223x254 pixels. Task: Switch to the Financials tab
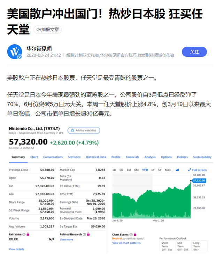point(132,157)
